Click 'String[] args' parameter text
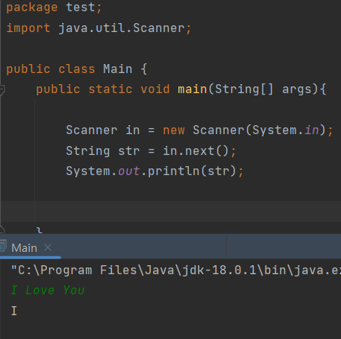Viewport: 341px width, 339px height. click(263, 89)
